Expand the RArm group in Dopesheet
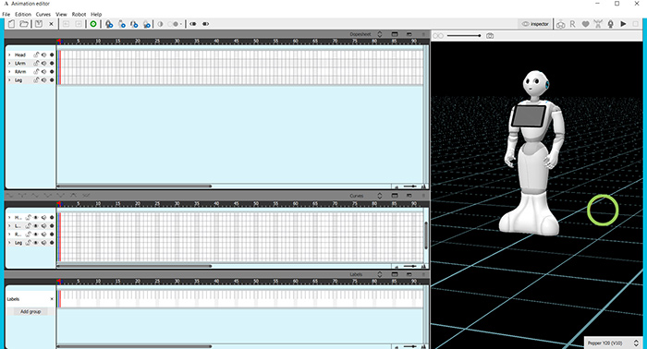647x349 pixels. point(9,72)
